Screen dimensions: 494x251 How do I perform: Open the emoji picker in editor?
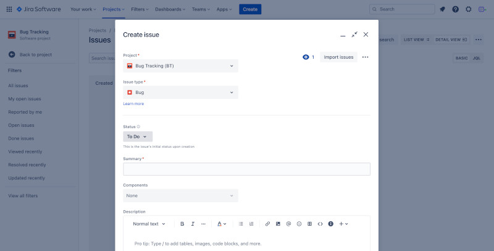click(x=299, y=224)
